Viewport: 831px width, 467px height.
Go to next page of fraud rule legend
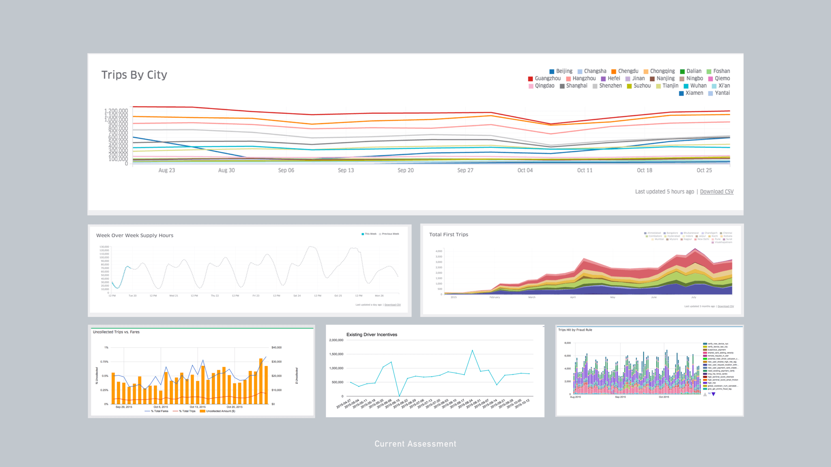(x=713, y=394)
